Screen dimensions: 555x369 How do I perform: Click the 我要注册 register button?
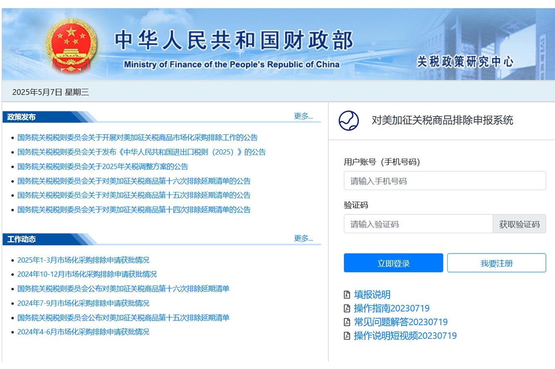tap(497, 263)
